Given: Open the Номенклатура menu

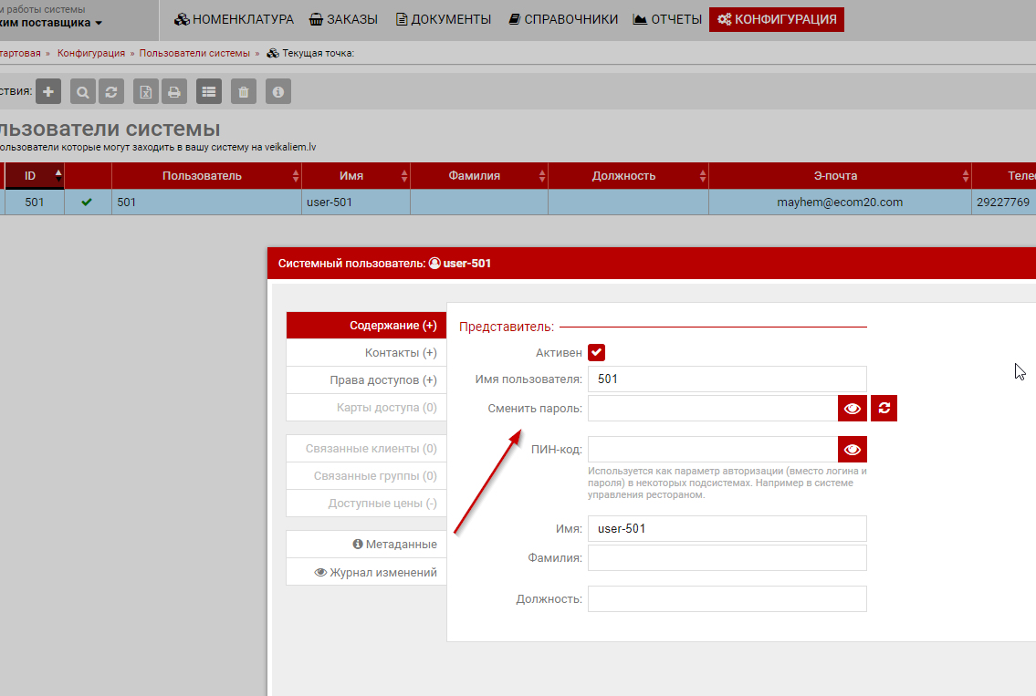Looking at the screenshot, I should click(235, 19).
